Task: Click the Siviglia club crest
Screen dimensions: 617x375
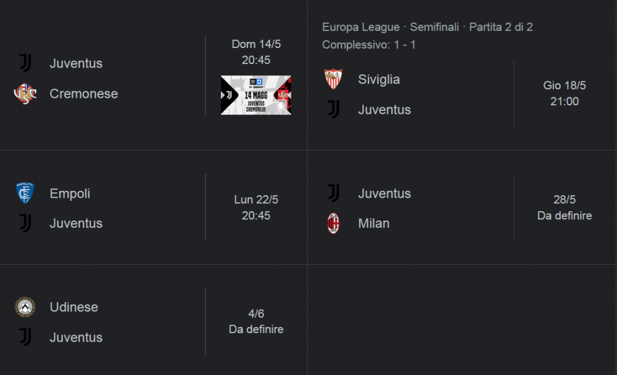Action: click(333, 79)
